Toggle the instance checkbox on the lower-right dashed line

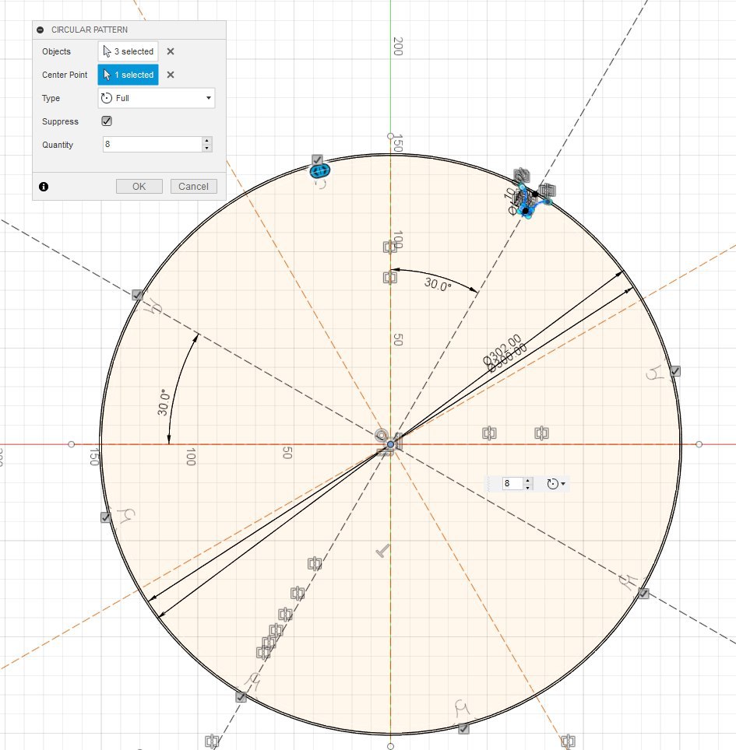[643, 594]
